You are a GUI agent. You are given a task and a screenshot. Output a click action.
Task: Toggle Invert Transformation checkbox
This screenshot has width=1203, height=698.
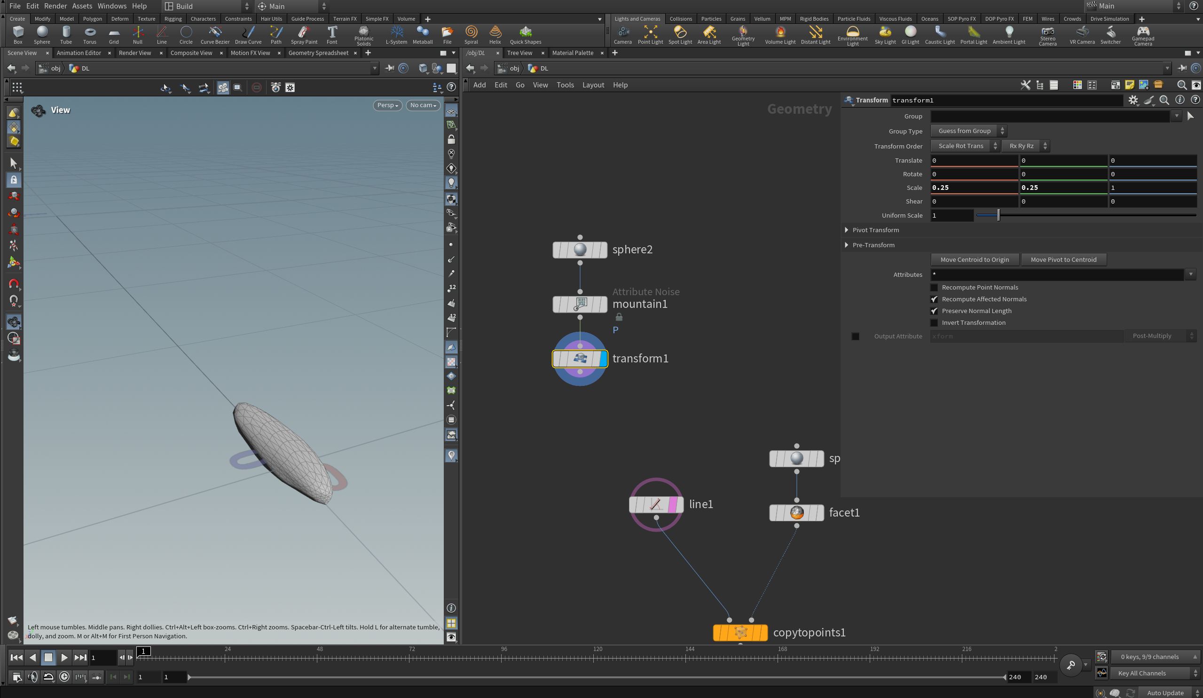click(934, 323)
